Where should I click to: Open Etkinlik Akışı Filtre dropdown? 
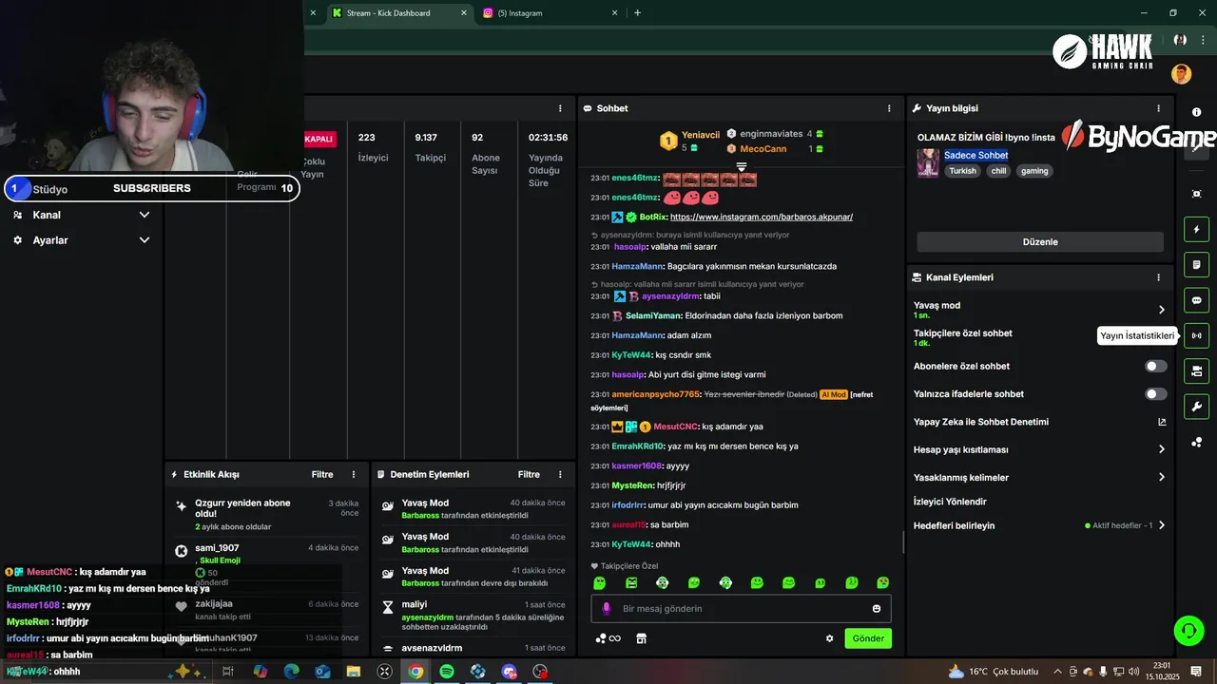[322, 474]
